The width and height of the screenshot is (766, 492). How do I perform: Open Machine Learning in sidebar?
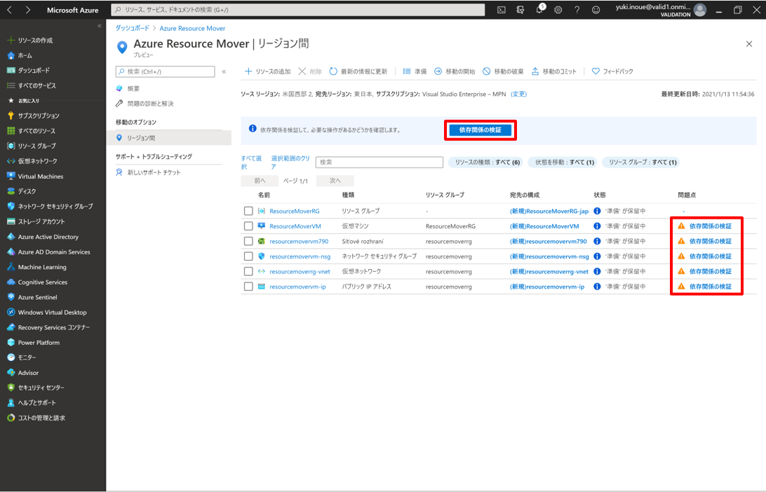point(36,267)
